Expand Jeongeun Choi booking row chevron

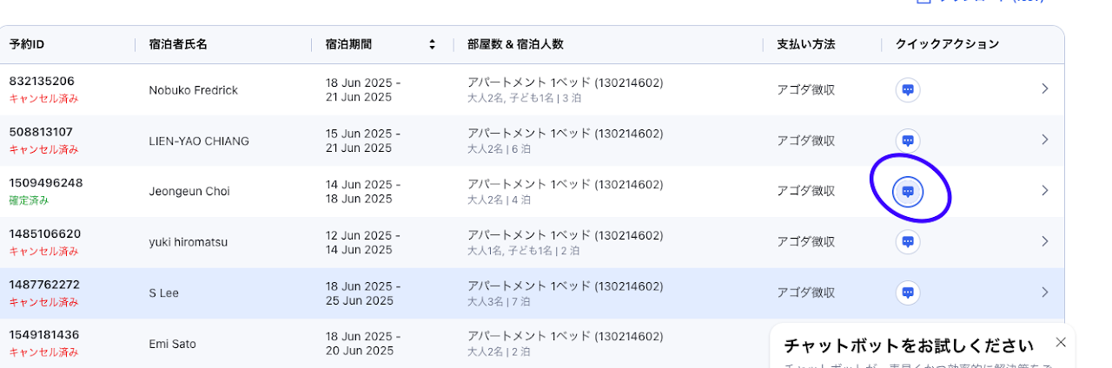1045,190
